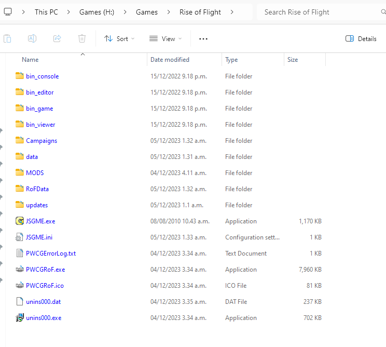Viewport: 386px width, 347px height.
Task: Sort by the Type column header
Action: tap(231, 60)
